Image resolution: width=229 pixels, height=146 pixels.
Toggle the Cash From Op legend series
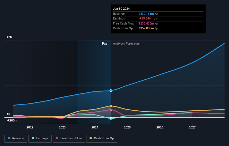pos(102,138)
